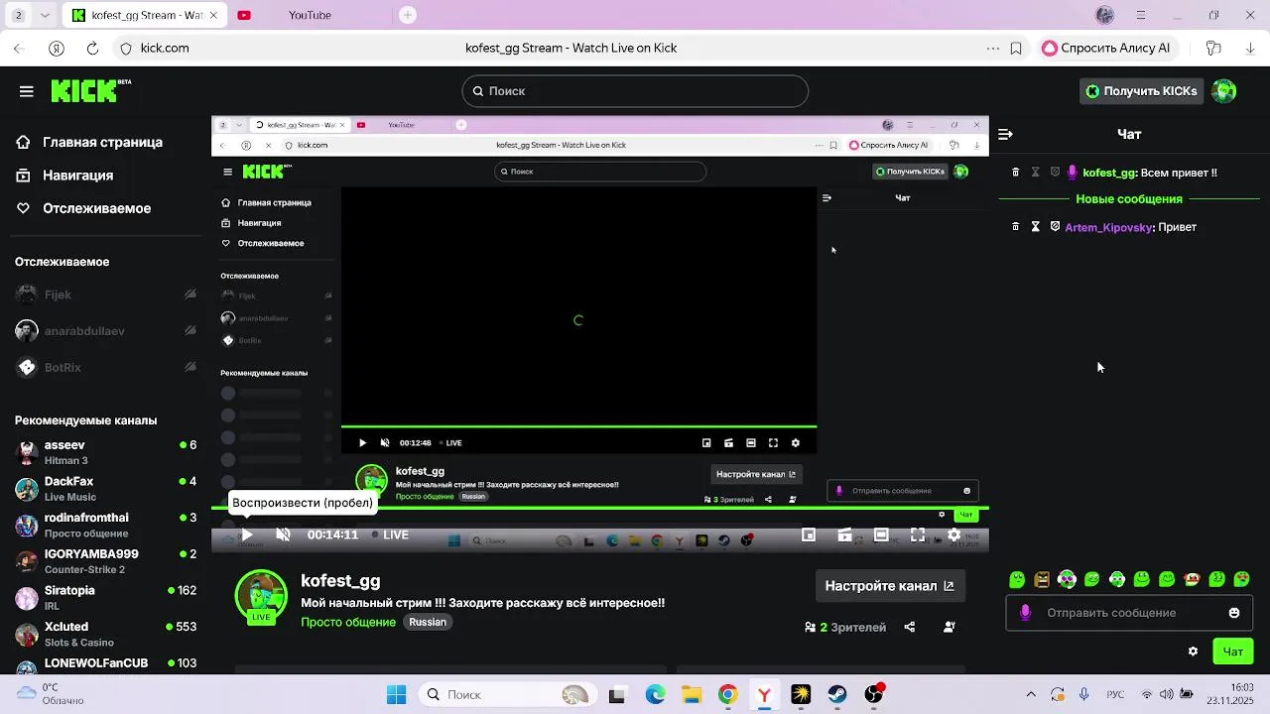Send the message with the green Чат button
1270x714 pixels.
coord(1232,652)
